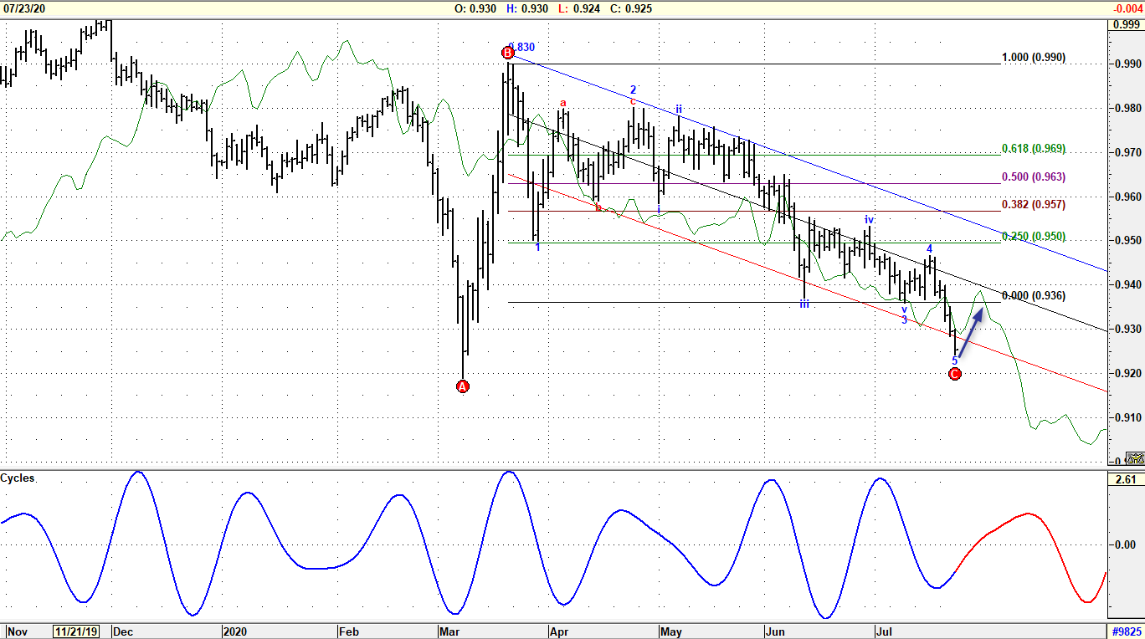Select the blue wave 2 label
Image resolution: width=1145 pixels, height=639 pixels.
point(634,89)
